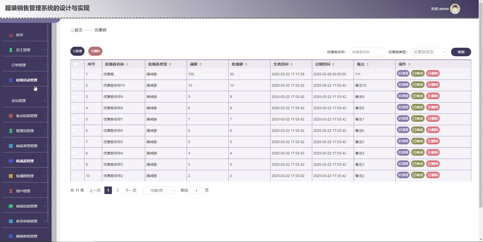Open the 优惠券类型 filter dropdown
This screenshot has width=483, height=242.
coord(429,52)
